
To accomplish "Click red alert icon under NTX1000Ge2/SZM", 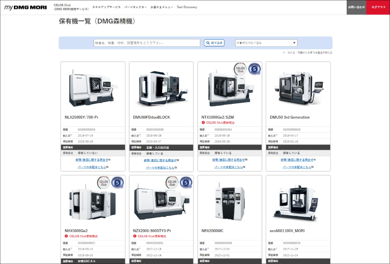I will coord(203,122).
